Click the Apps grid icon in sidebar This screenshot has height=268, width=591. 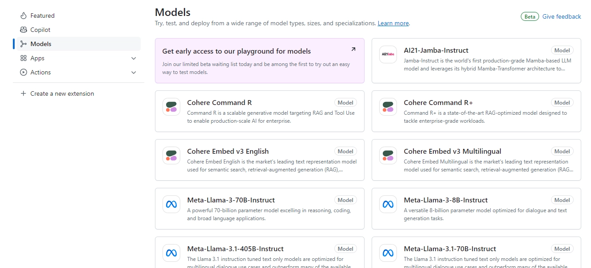pyautogui.click(x=24, y=58)
